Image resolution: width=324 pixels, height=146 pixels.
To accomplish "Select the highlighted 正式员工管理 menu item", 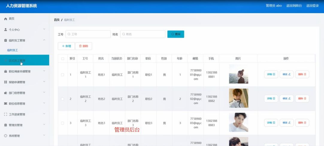I will [25, 60].
